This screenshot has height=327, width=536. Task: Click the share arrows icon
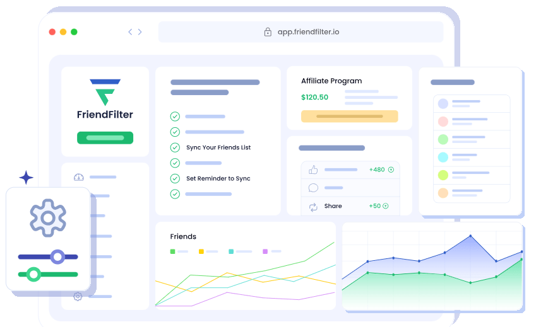(x=313, y=207)
